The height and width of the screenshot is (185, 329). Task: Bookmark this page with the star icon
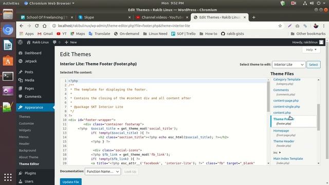(280, 26)
